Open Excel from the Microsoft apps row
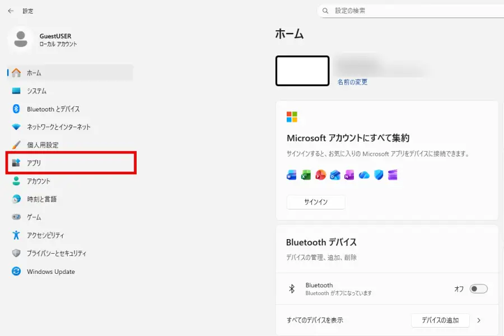The width and height of the screenshot is (504, 336). point(306,175)
